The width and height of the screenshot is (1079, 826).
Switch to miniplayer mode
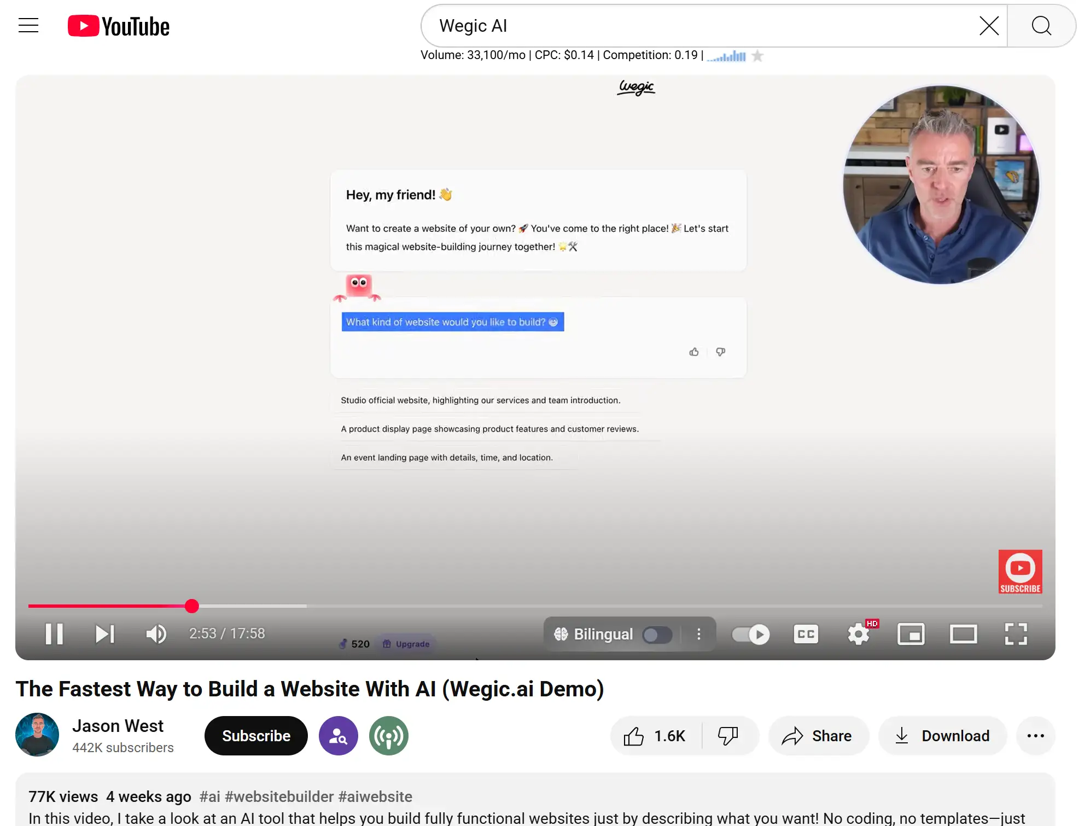[x=911, y=635]
